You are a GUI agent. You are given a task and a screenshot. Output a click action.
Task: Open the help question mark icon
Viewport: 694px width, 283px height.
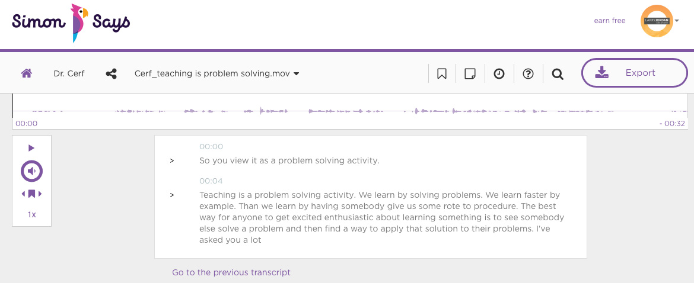point(528,74)
